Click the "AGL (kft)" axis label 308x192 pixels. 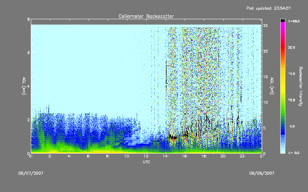pos(272,86)
